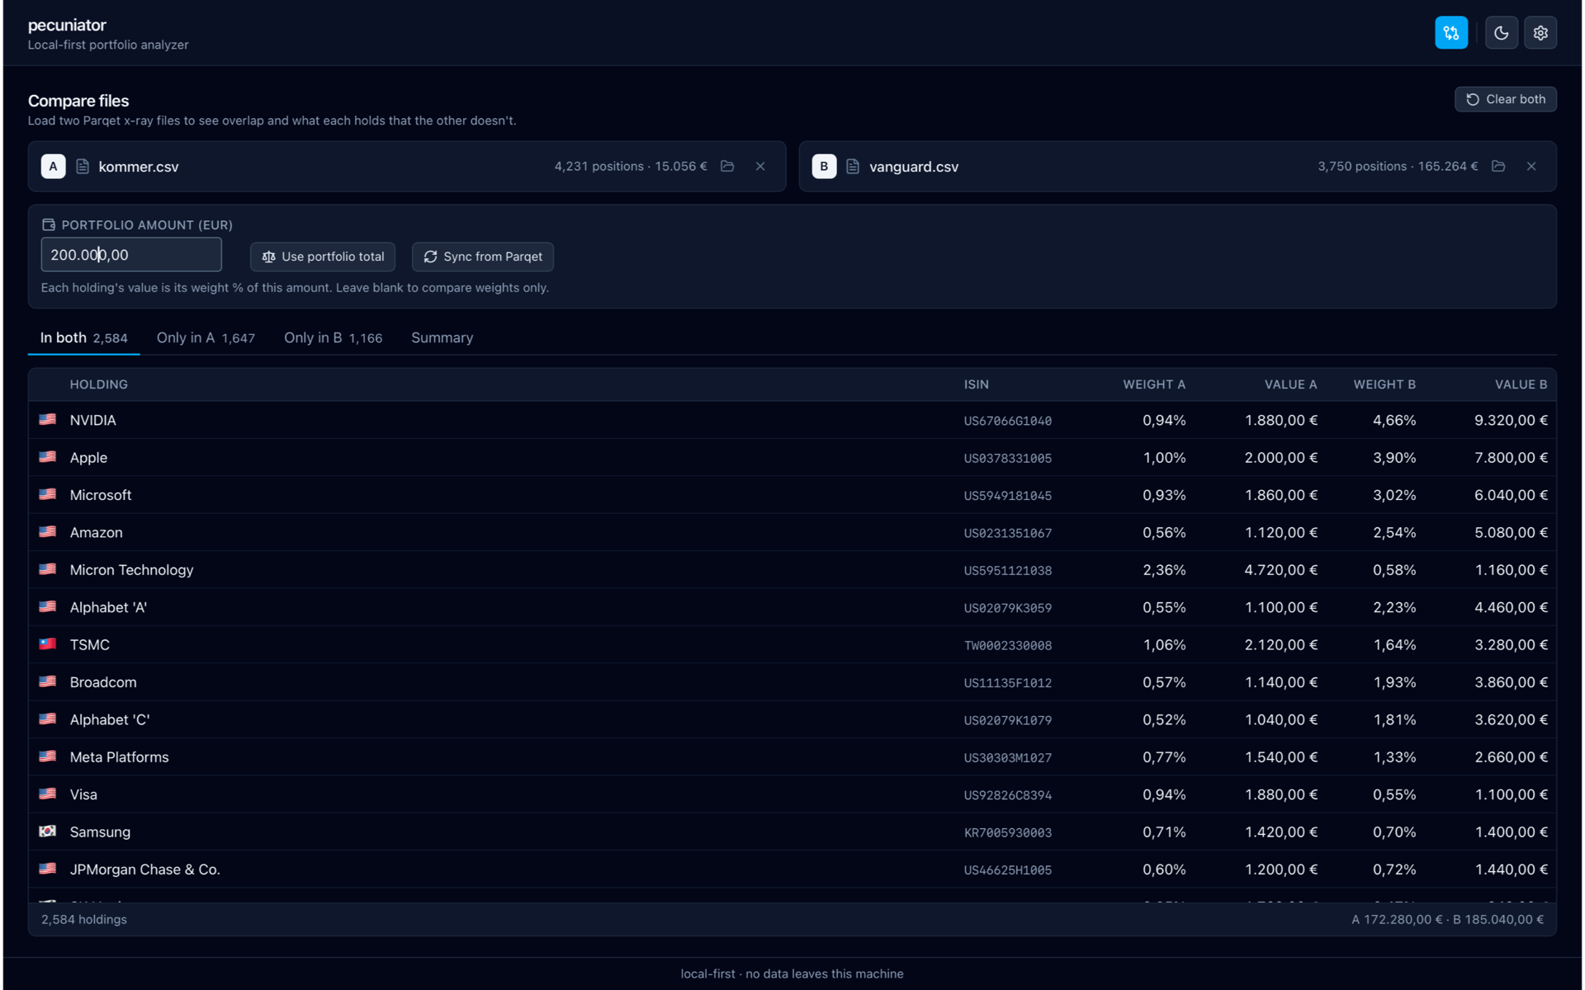Click the file icon beside kommer.csv
The image size is (1585, 990).
83,166
